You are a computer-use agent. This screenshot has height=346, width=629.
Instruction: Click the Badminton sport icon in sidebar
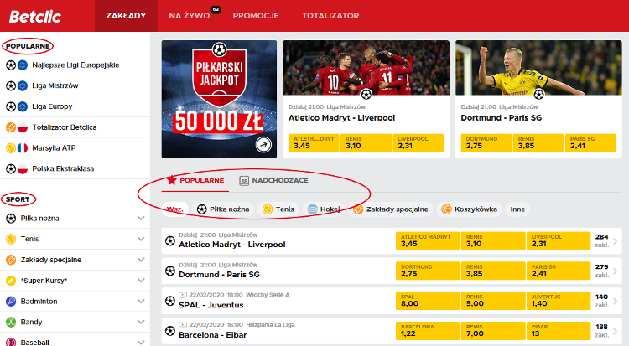point(11,301)
